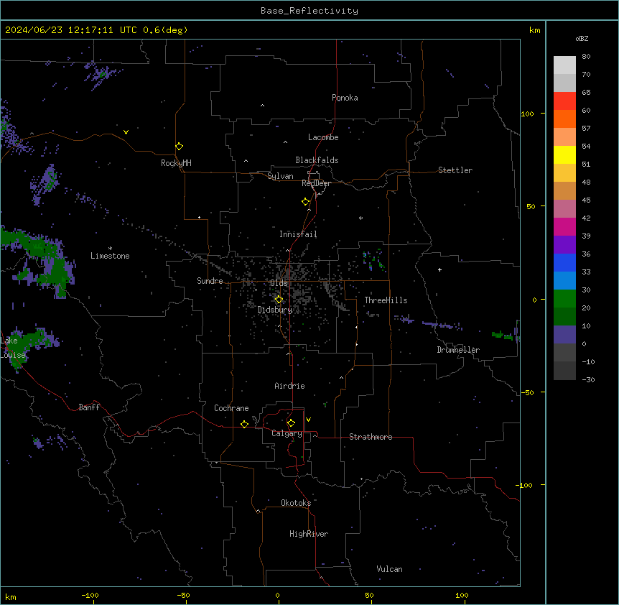Screen dimensions: 619x605
Task: Click the white plus marker northwest of Drumheller
Action: 439,269
